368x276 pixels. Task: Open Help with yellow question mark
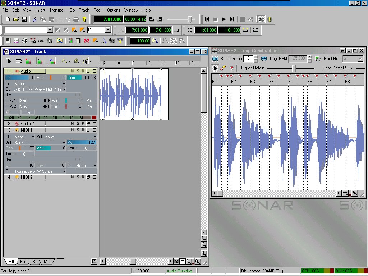[84, 19]
